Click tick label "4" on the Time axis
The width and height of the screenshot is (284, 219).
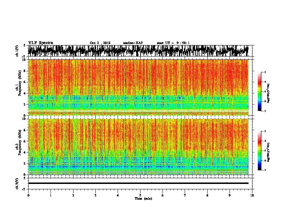point(118,195)
